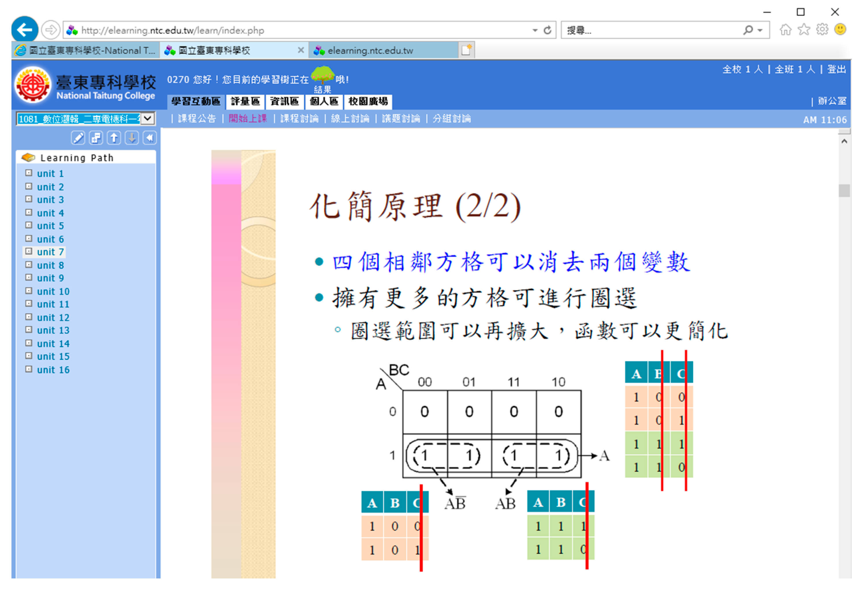Click the 登出 logout link
Viewport: 861px width, 592px height.
836,69
